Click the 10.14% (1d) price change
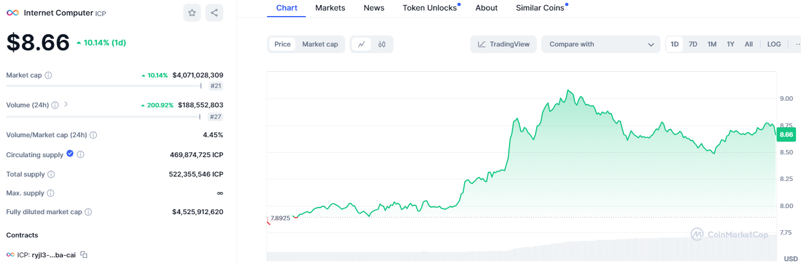This screenshot has height=264, width=801. pos(101,43)
